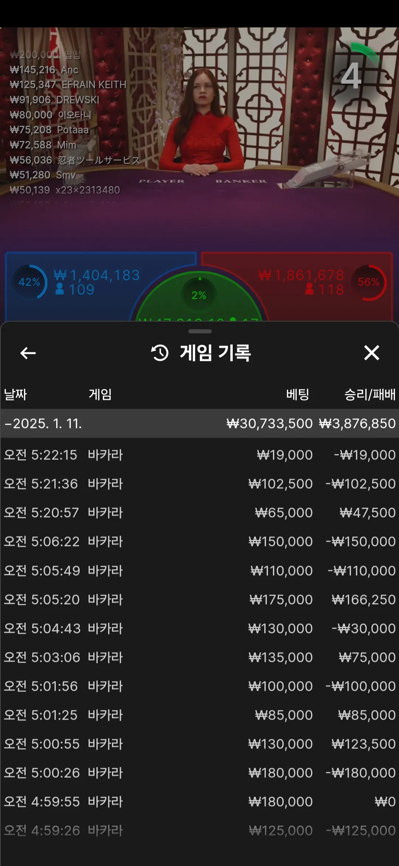Open the 오전 5:05:20 바카라 record
The width and height of the screenshot is (399, 866).
point(199,600)
